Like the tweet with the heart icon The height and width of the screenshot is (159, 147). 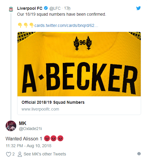9,154
